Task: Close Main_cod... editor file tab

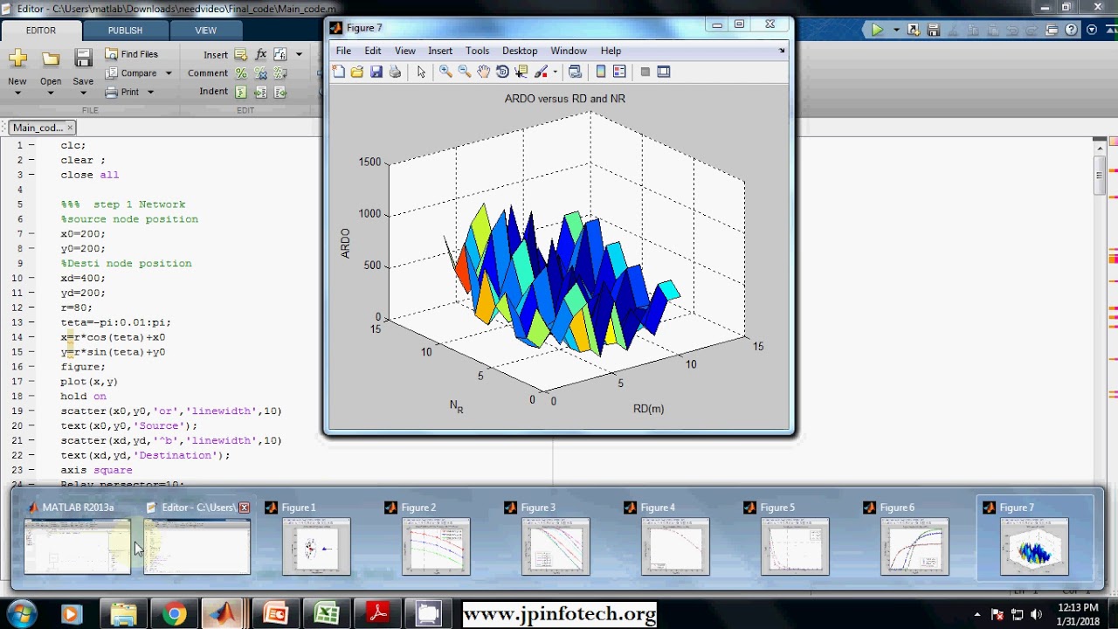Action: coord(71,128)
